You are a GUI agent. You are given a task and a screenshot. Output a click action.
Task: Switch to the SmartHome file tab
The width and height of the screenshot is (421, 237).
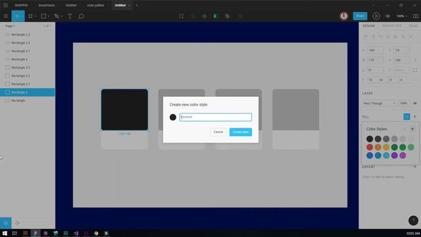[x=47, y=5]
